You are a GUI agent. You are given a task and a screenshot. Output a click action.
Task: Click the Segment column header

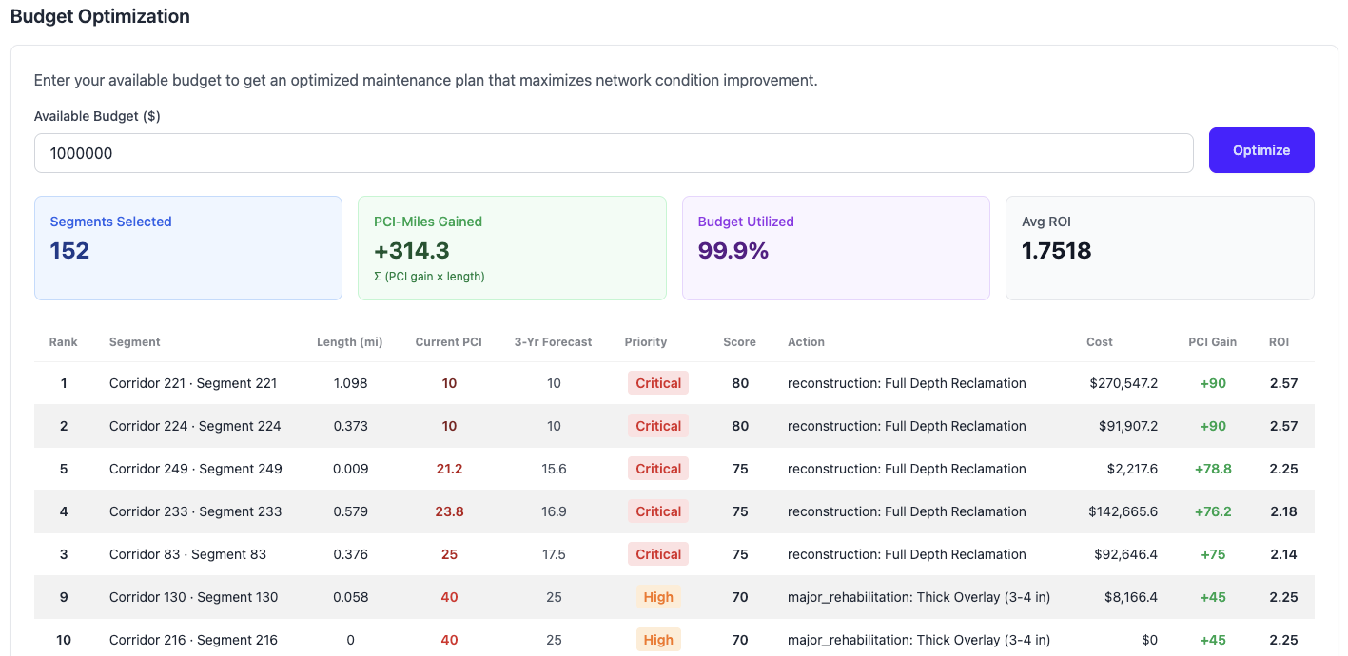click(x=135, y=341)
